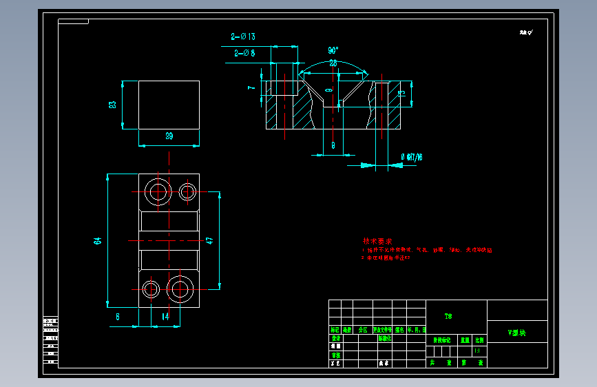Screen dimensions: 597x387
Task: Click the 签名 header cell in the title block
Action: tap(399, 330)
